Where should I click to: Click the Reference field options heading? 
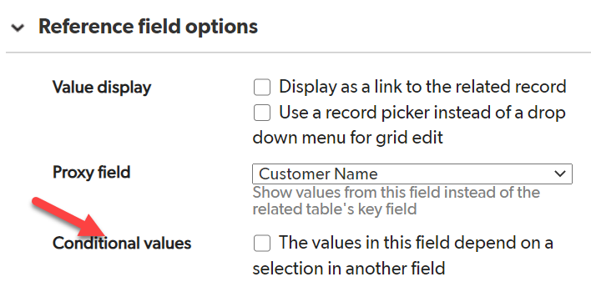(x=148, y=27)
